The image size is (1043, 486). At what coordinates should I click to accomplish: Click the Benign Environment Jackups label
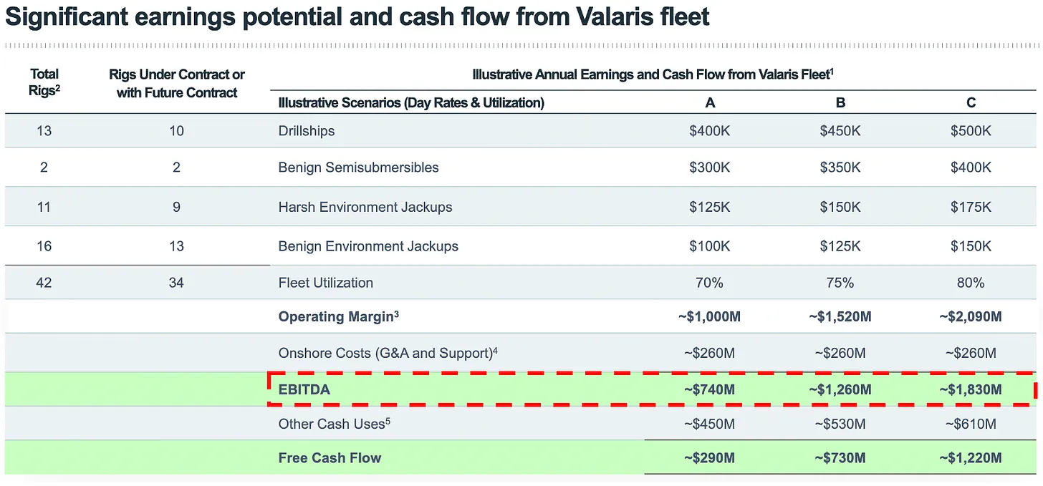pyautogui.click(x=368, y=246)
